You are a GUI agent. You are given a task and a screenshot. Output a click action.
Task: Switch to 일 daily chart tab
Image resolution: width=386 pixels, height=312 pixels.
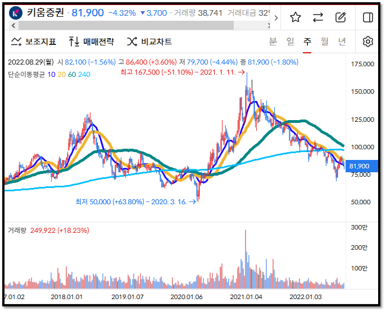point(290,42)
